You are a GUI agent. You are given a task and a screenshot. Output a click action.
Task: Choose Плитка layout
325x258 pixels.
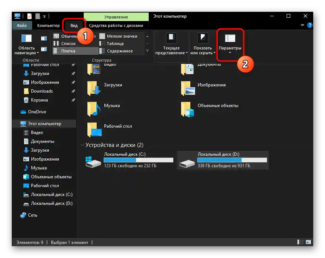coord(76,51)
